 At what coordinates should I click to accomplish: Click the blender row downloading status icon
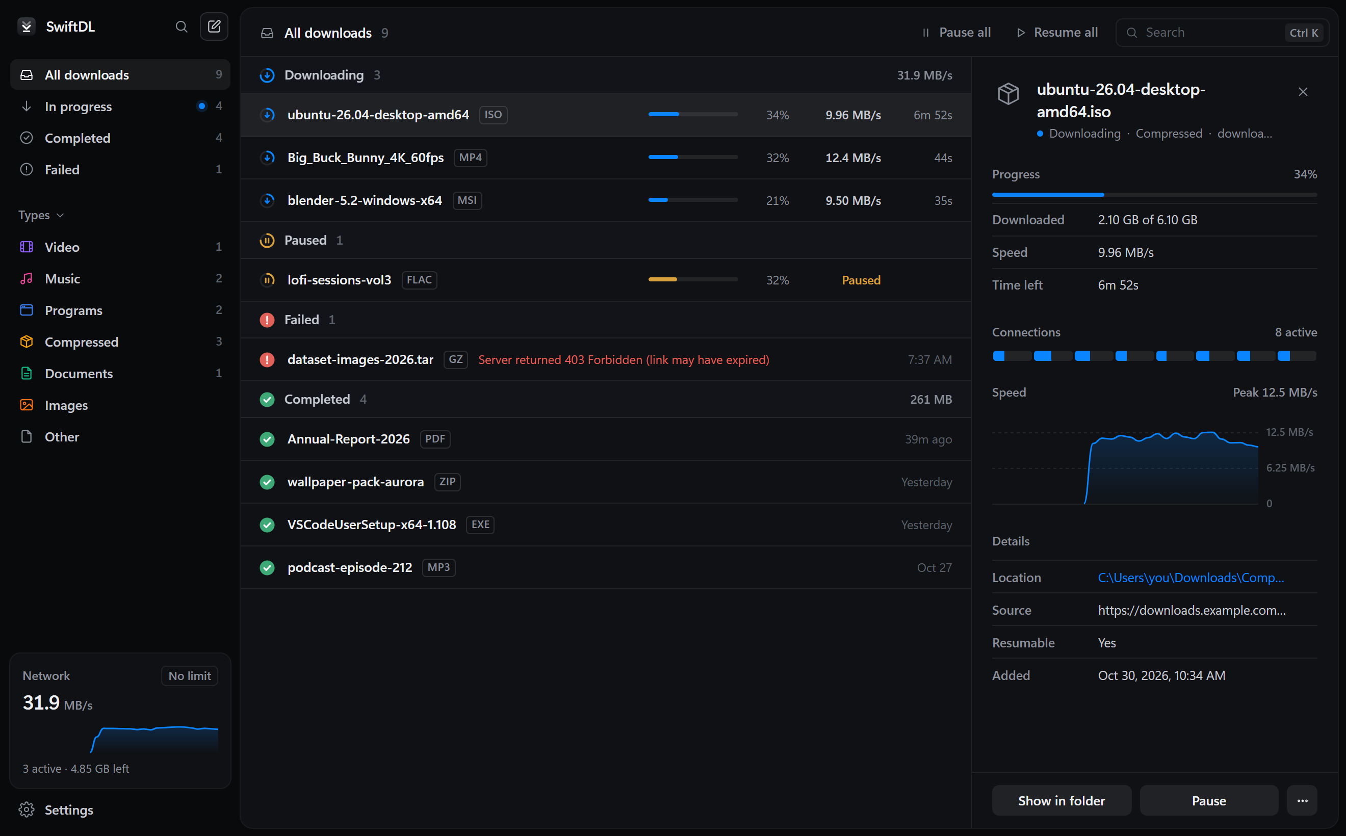click(268, 200)
